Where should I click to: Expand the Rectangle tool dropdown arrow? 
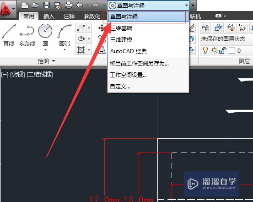pos(89,28)
